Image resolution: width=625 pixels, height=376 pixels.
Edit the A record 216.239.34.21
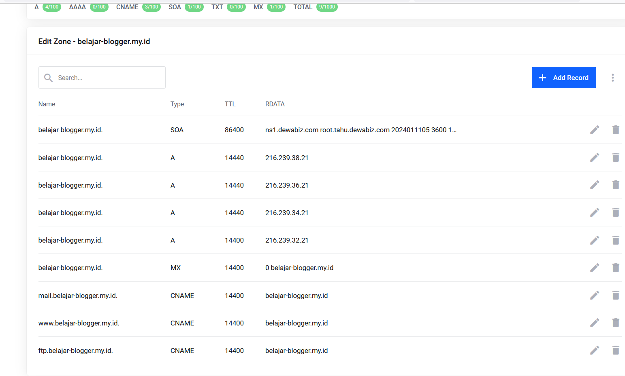click(594, 212)
